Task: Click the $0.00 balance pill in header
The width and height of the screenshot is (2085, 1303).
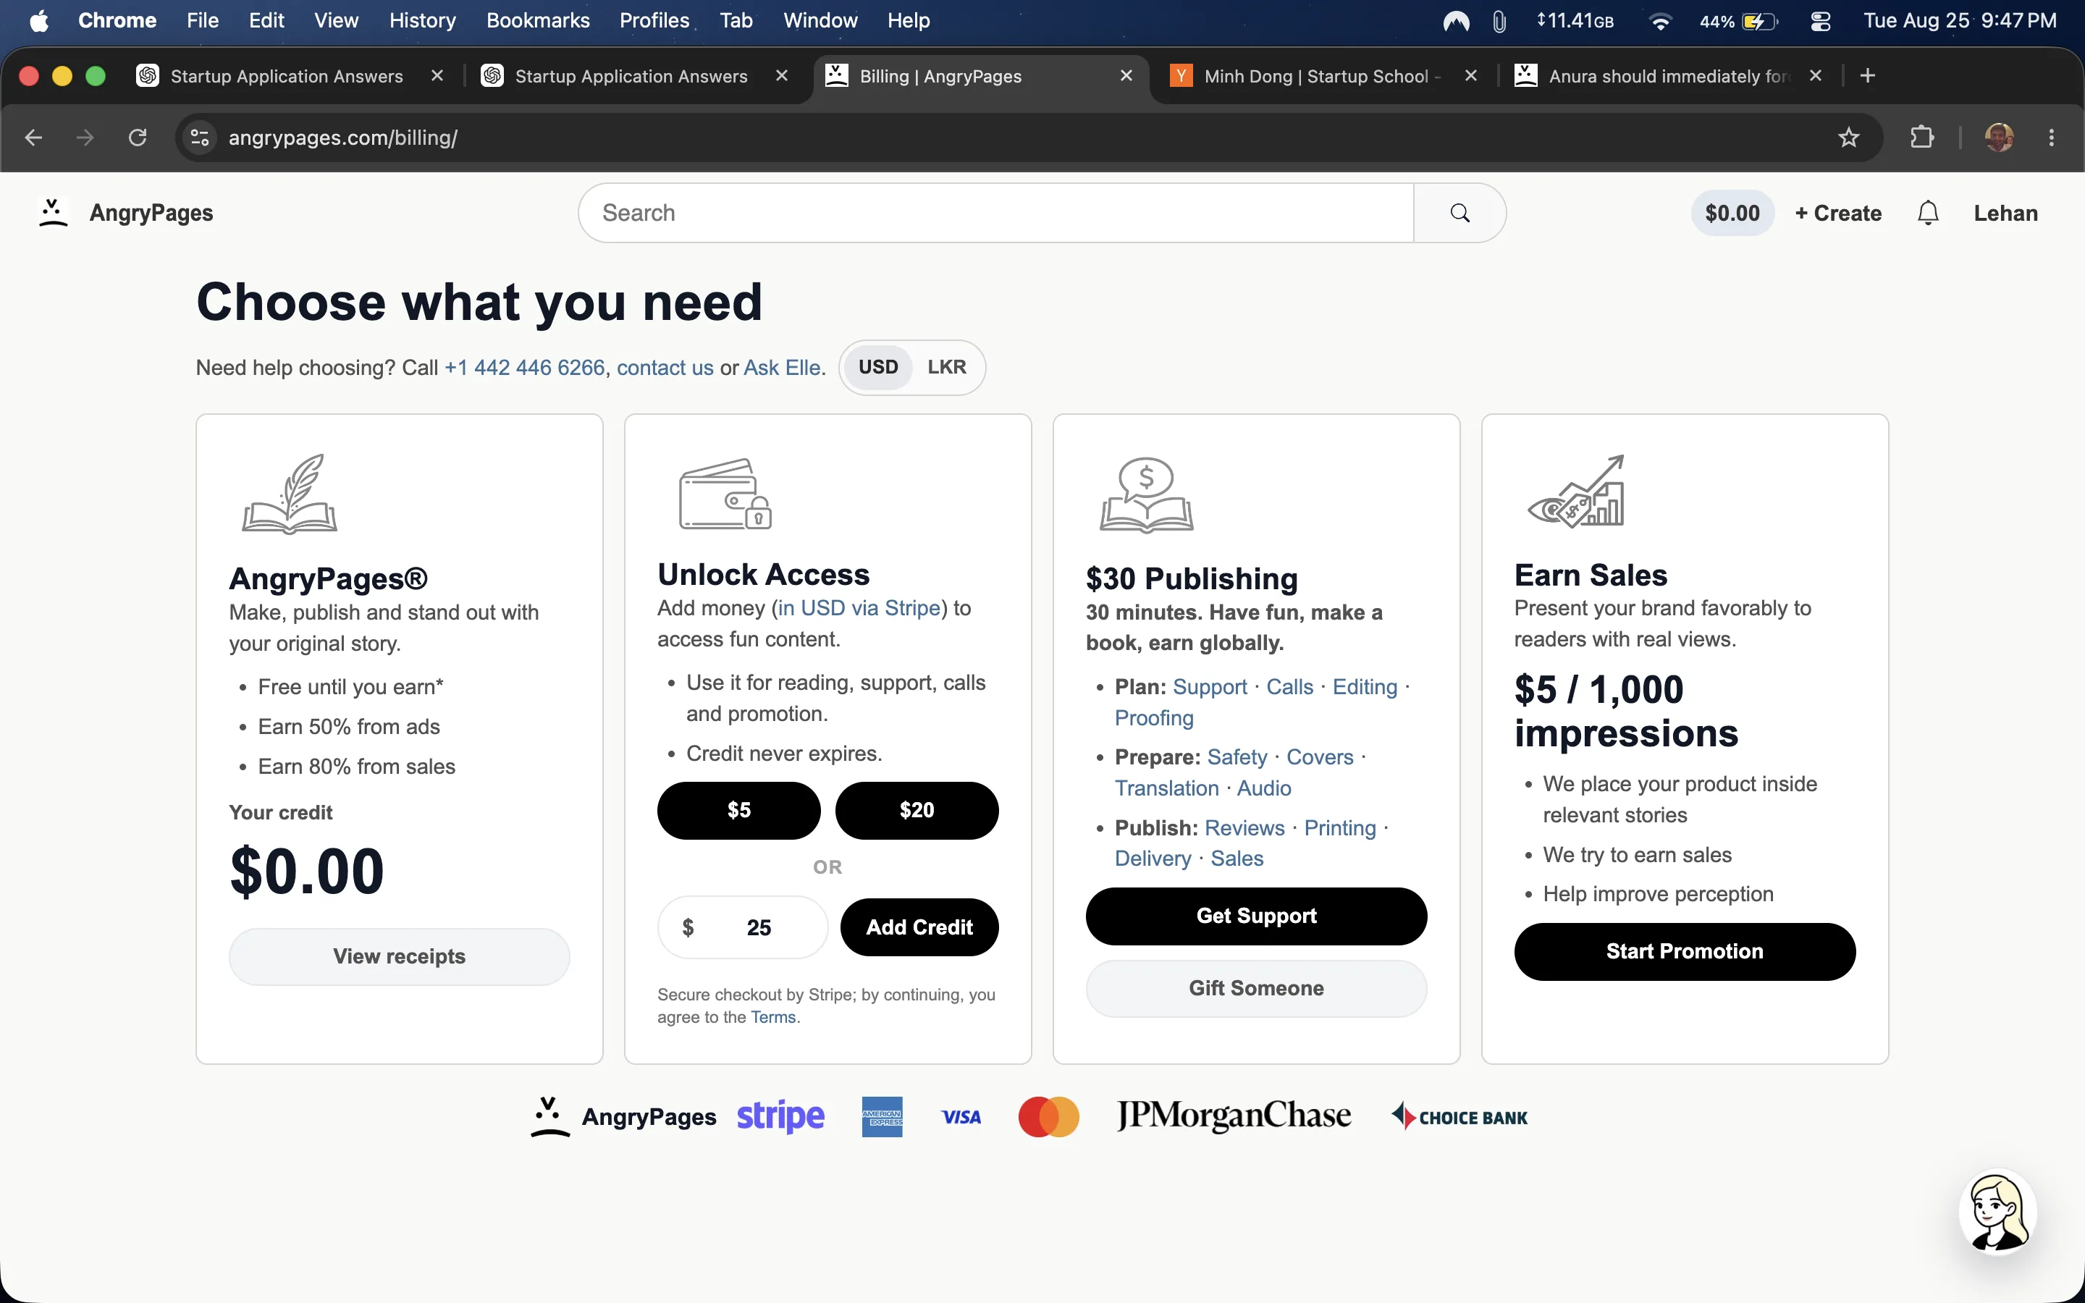Action: point(1732,213)
